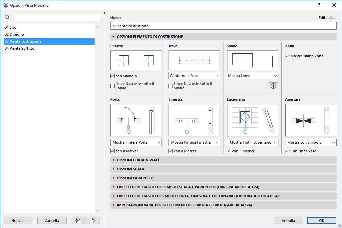
Task: Expand OPZIONI CURTAIN WALL section
Action: pyautogui.click(x=137, y=160)
